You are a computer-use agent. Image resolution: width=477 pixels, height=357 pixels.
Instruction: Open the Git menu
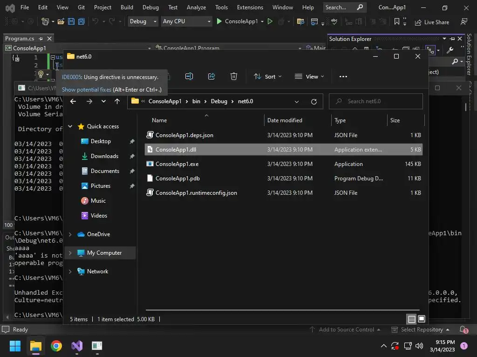click(x=81, y=7)
